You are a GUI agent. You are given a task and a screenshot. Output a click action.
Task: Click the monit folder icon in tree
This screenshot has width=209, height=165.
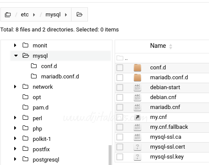tap(25, 45)
